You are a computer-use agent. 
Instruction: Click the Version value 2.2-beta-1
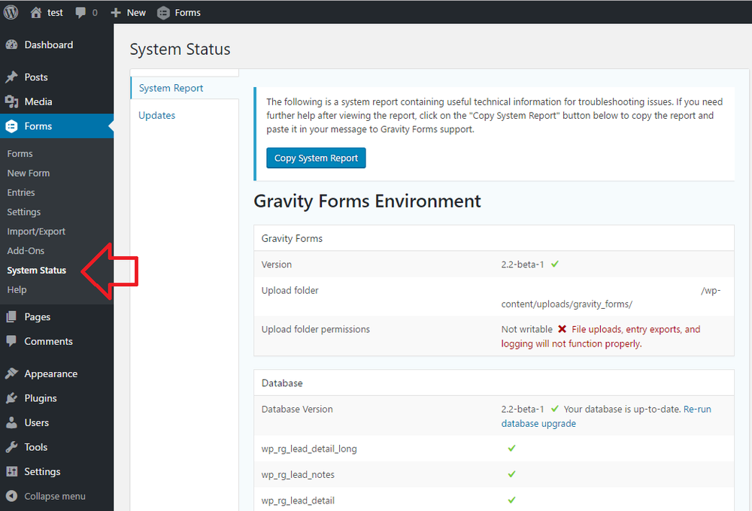pyautogui.click(x=523, y=265)
